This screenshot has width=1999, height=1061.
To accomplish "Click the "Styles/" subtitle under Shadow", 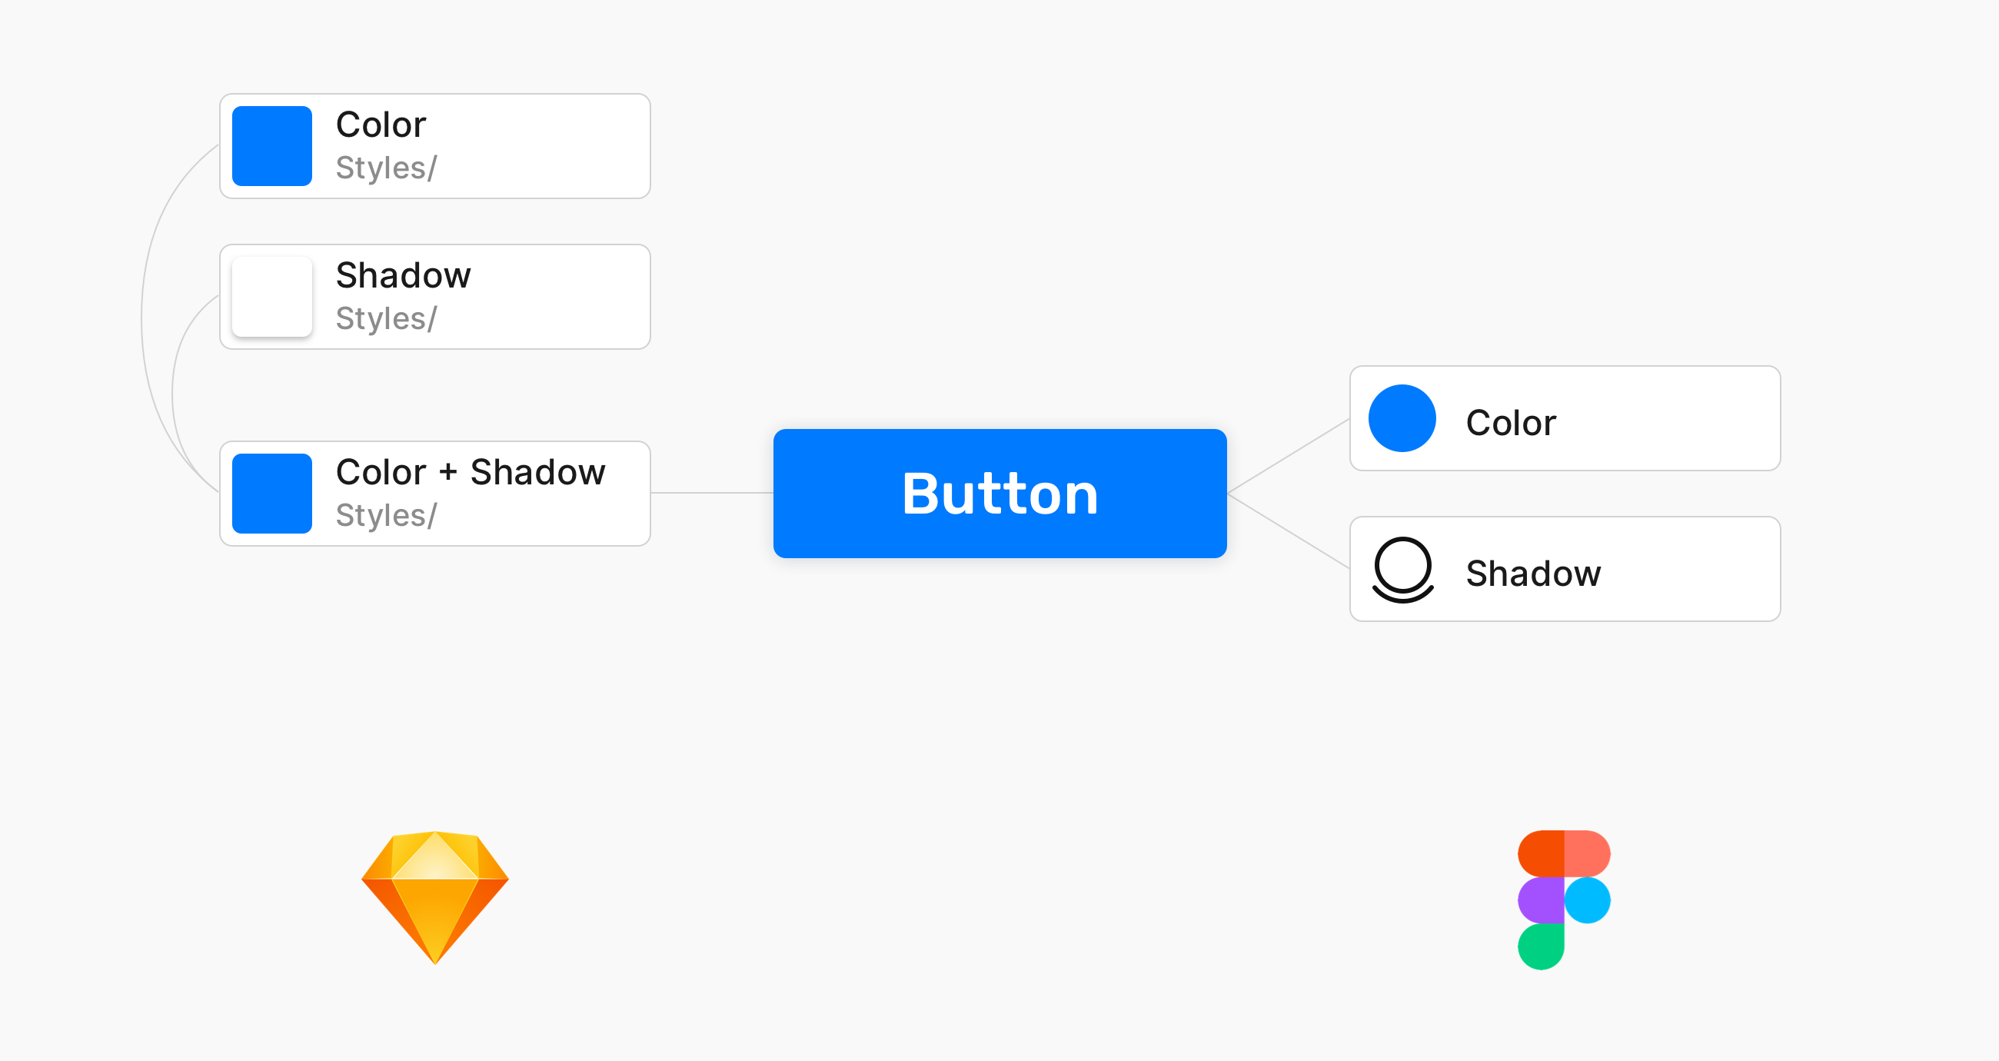I will pyautogui.click(x=387, y=318).
